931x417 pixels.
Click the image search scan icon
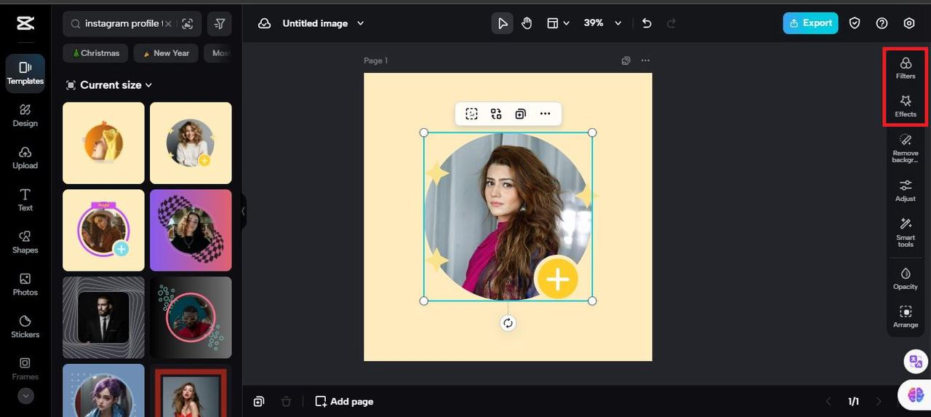tap(188, 23)
